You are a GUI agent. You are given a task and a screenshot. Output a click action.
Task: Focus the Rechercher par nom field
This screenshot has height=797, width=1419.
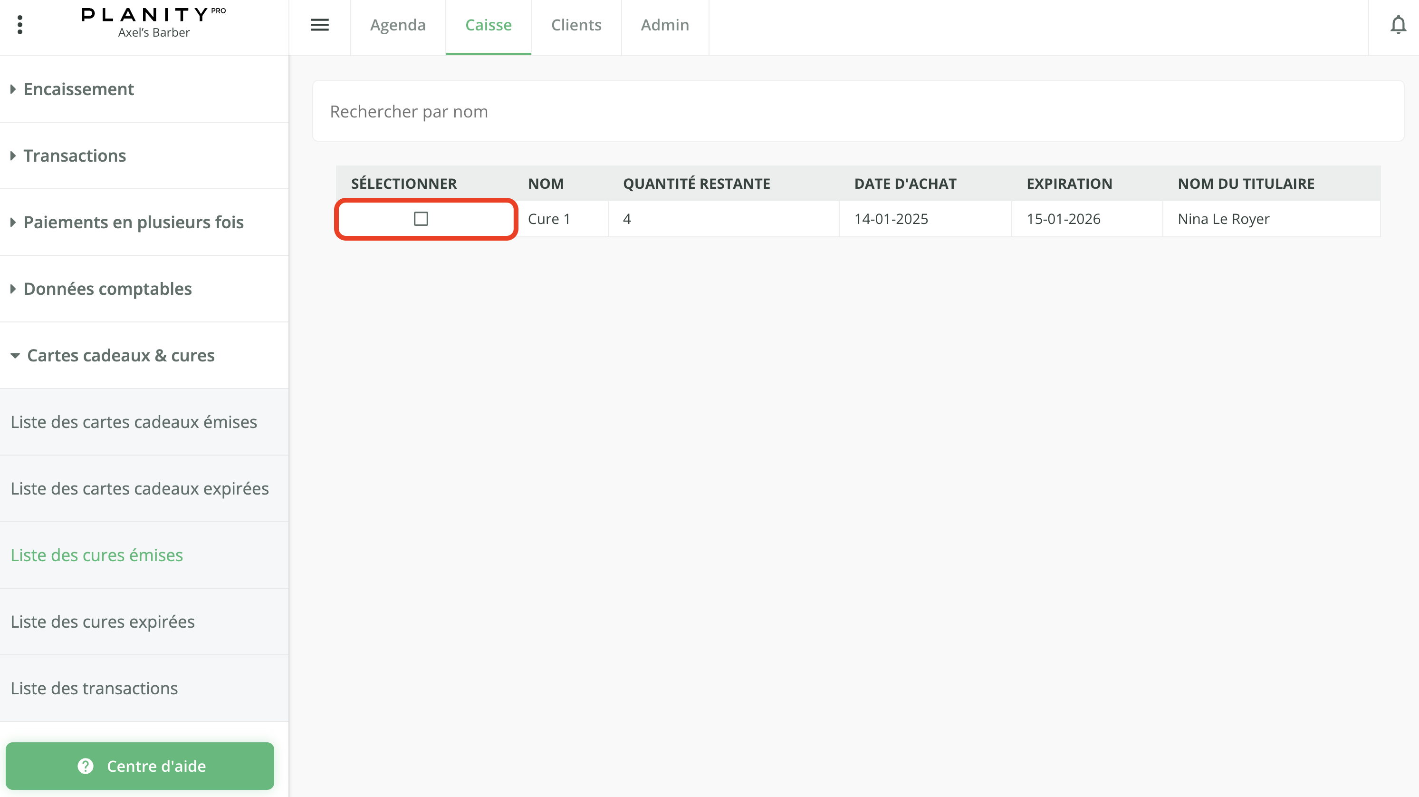tap(857, 111)
